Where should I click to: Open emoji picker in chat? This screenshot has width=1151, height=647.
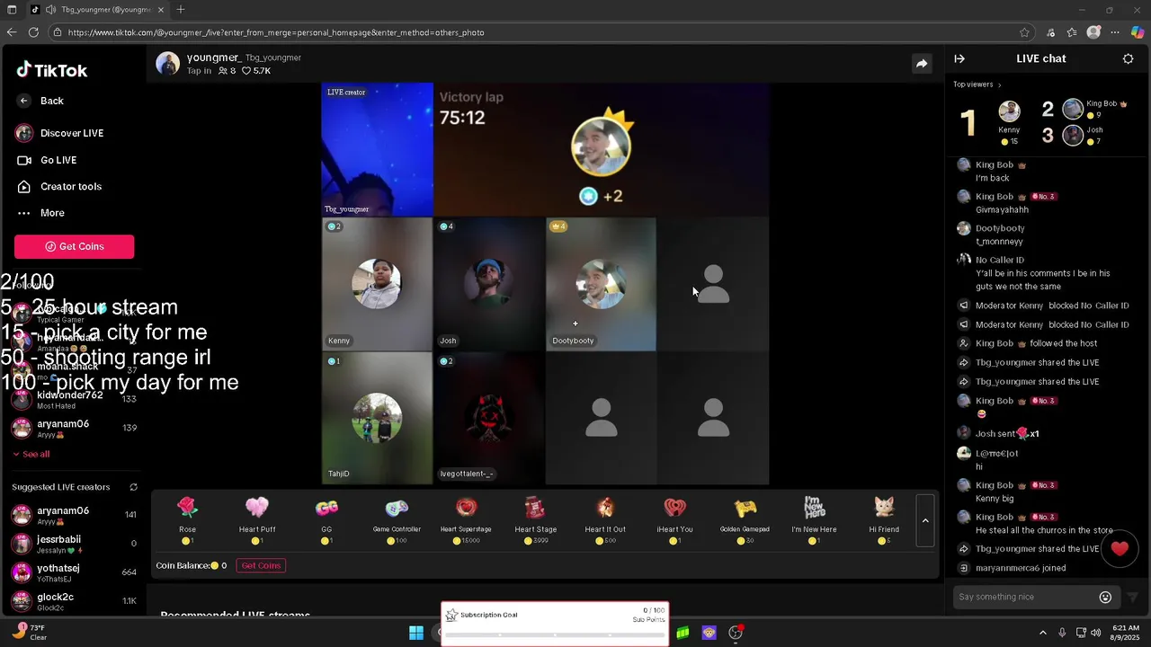pos(1105,597)
